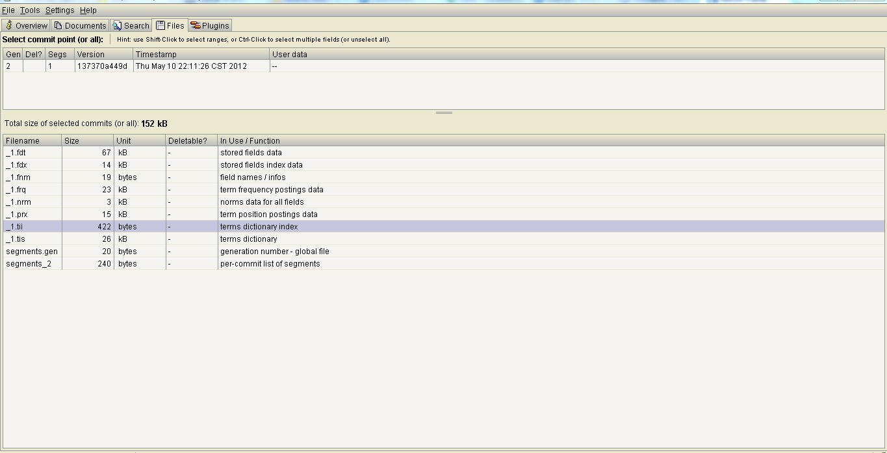Open the Overview tab
Screen dimensions: 887x453
point(26,25)
